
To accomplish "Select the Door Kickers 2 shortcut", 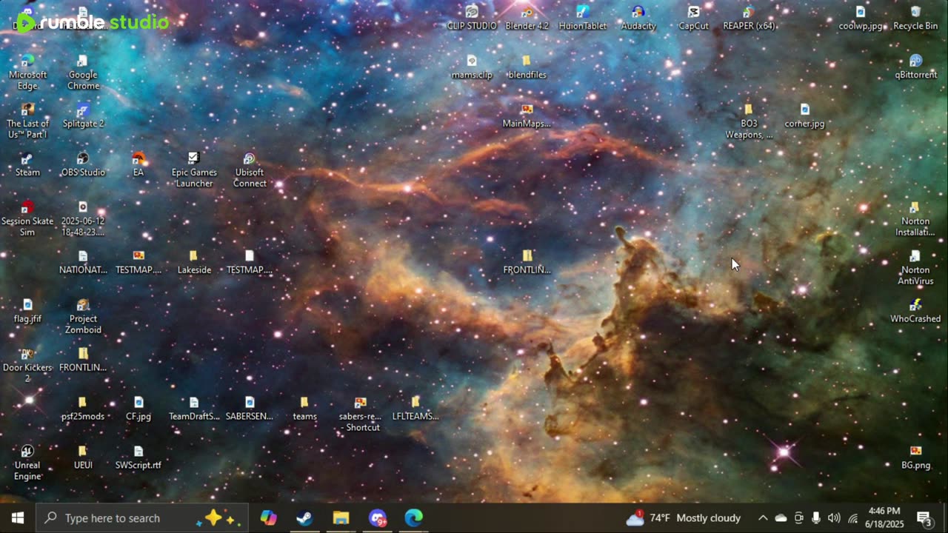I will click(x=27, y=366).
